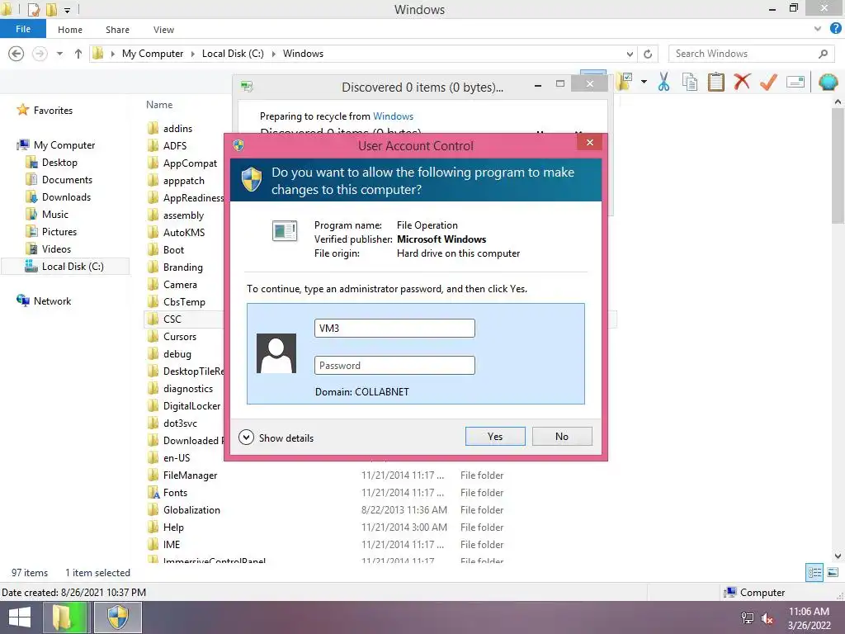Expand breadcrumb arrow after My Computer
The width and height of the screenshot is (845, 634).
tap(192, 54)
